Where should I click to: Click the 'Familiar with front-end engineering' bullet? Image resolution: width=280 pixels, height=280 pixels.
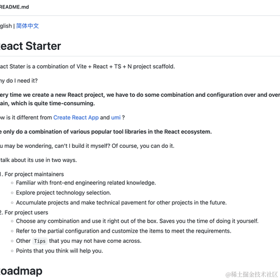click(x=86, y=183)
